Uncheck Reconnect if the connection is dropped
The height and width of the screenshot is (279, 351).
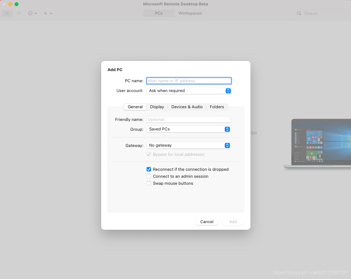pos(149,169)
